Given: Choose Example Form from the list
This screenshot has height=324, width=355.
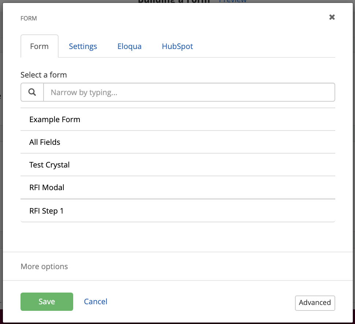Looking at the screenshot, I should (x=55, y=120).
